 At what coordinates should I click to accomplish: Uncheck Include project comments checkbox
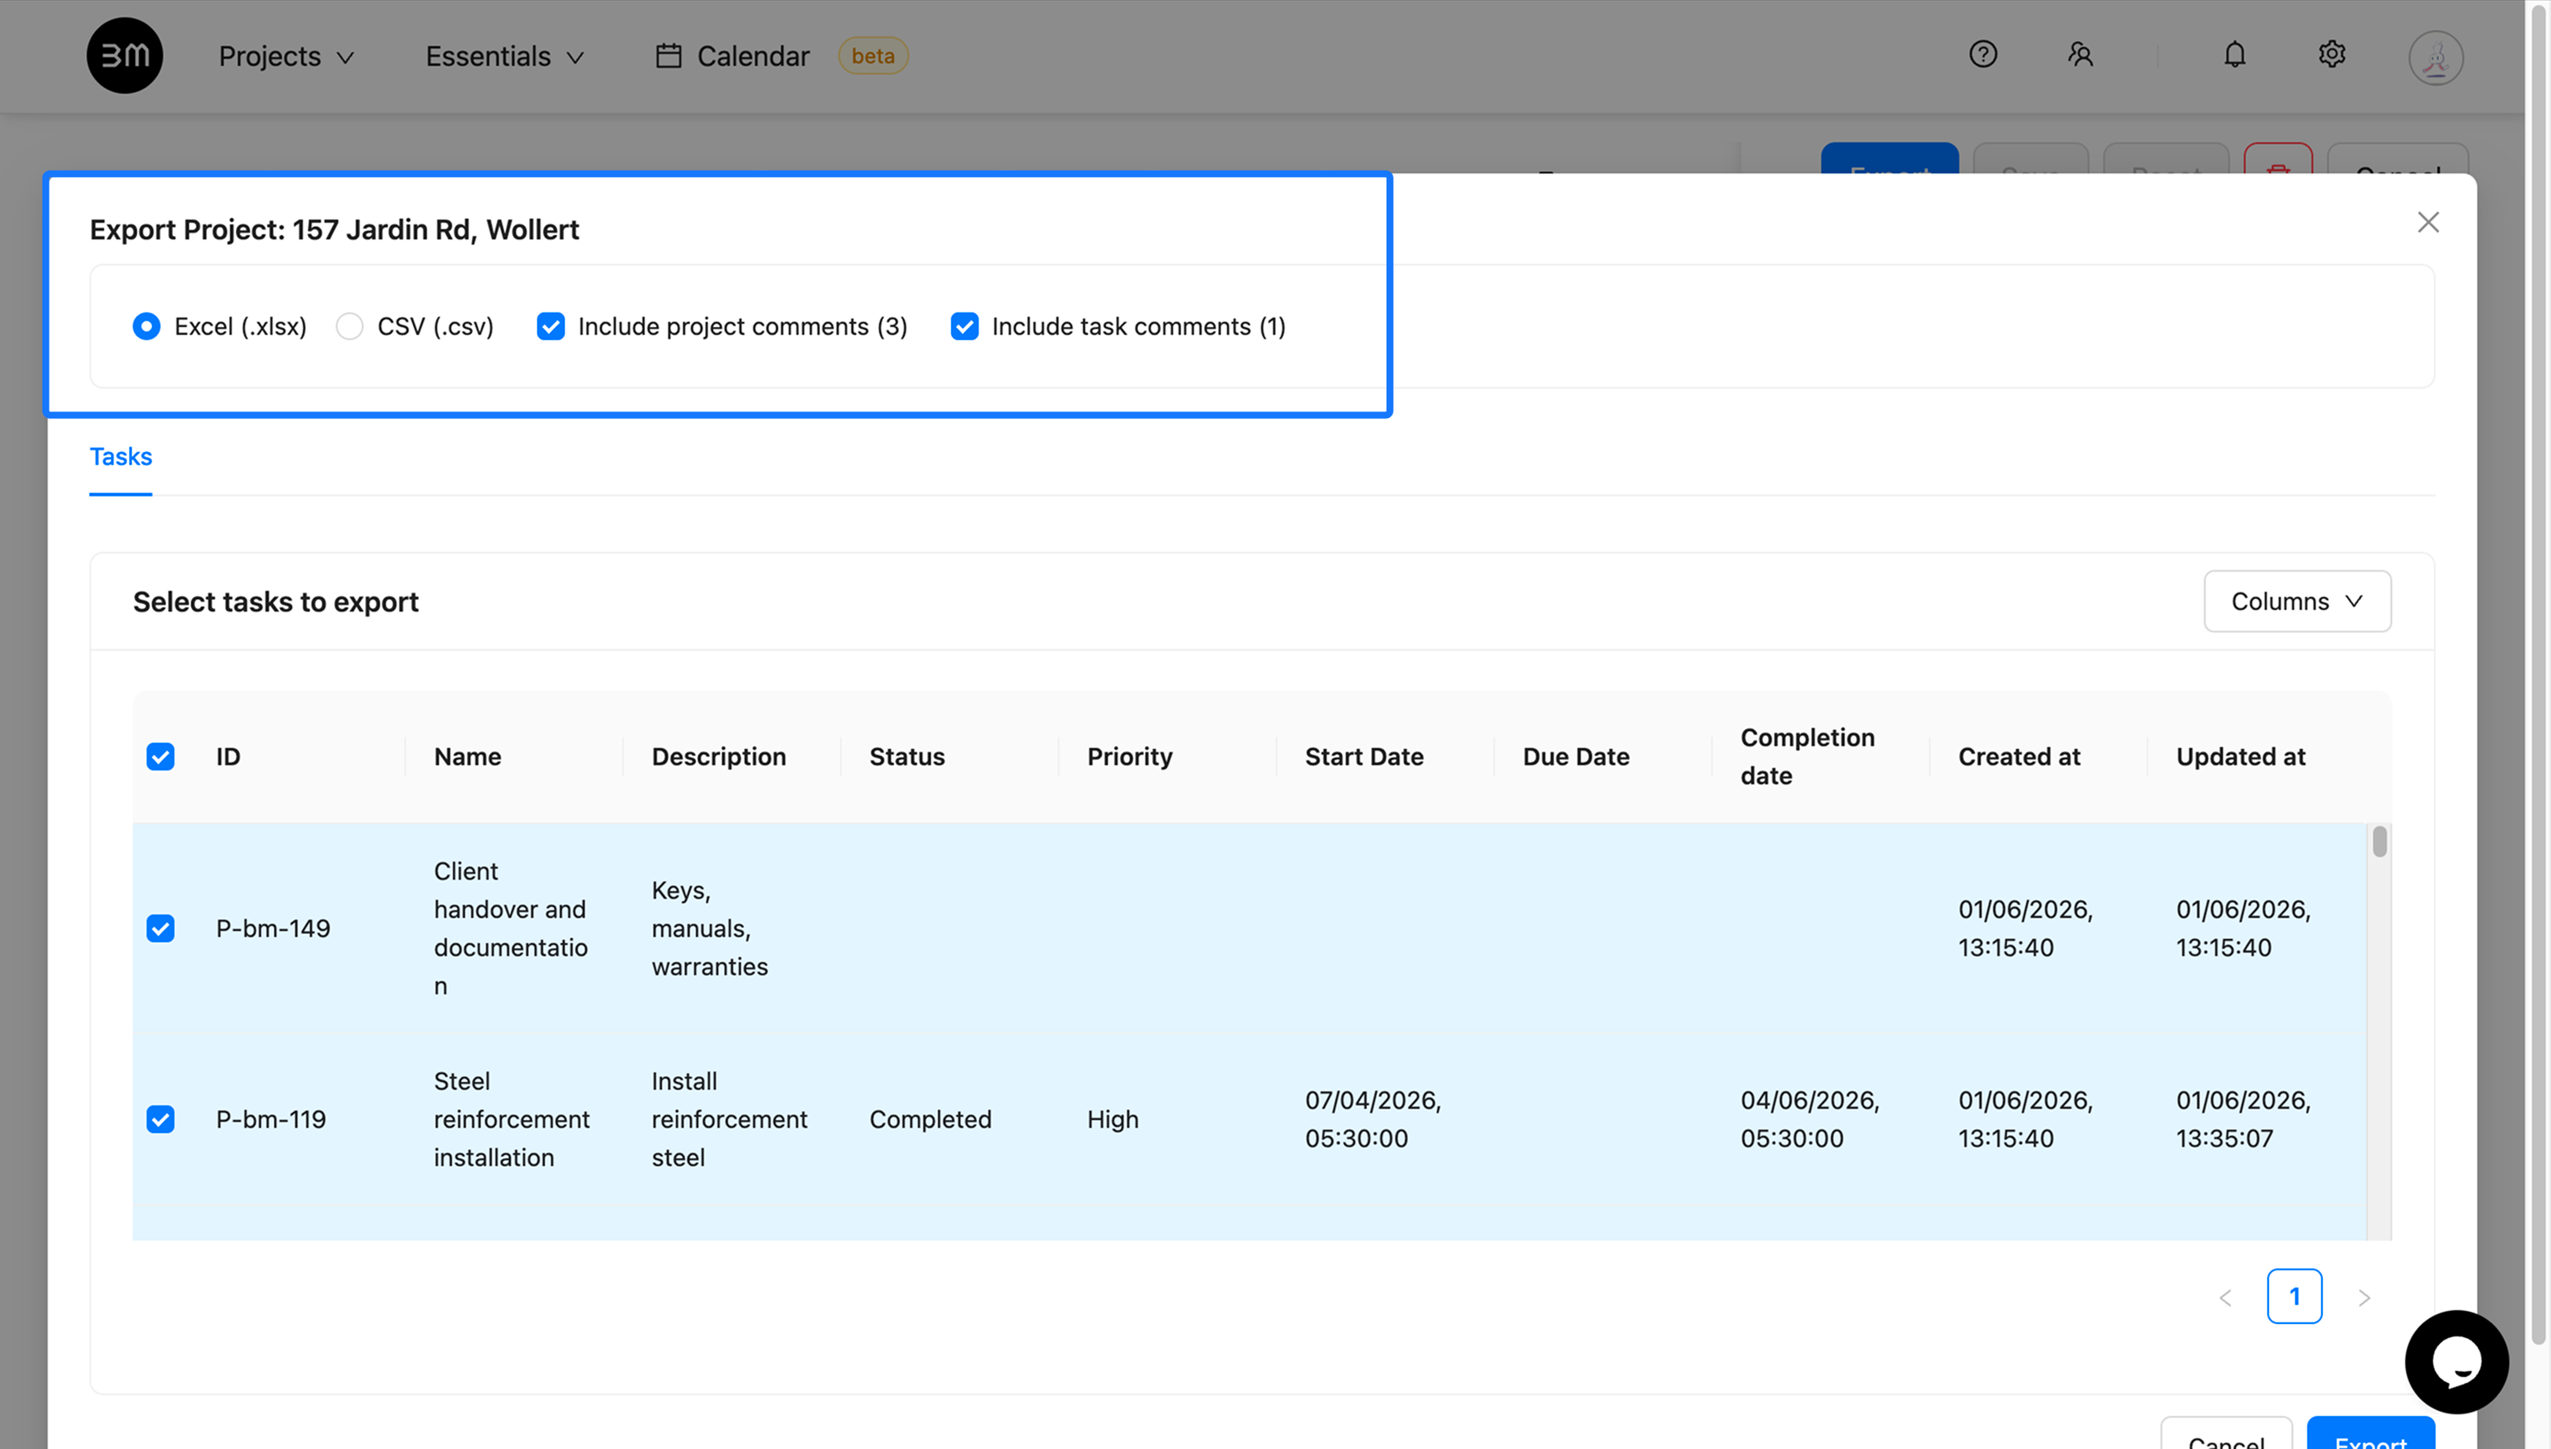click(550, 326)
